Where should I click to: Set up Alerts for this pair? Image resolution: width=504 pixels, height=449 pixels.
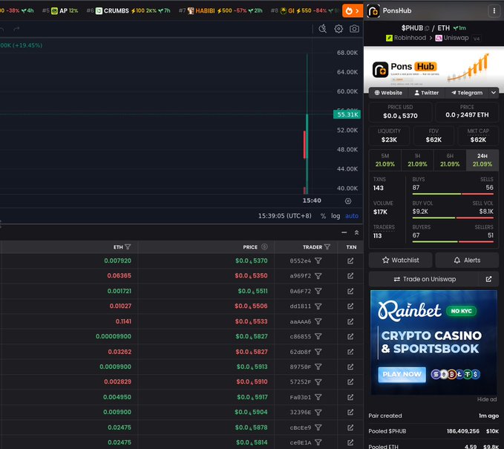tap(467, 260)
